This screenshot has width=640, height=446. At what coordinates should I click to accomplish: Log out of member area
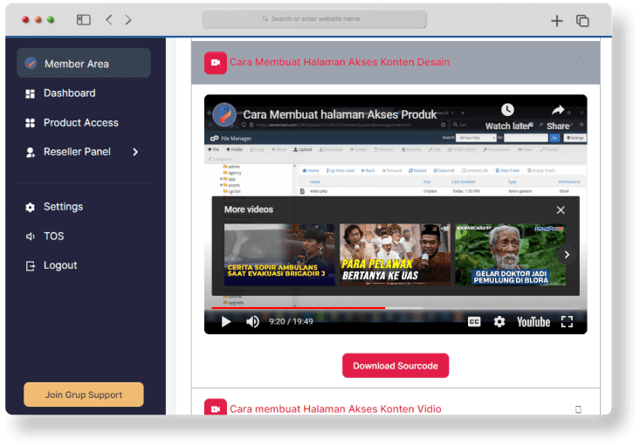(x=60, y=265)
